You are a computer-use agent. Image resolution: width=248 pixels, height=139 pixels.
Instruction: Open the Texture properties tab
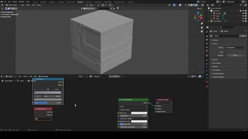tap(207, 86)
